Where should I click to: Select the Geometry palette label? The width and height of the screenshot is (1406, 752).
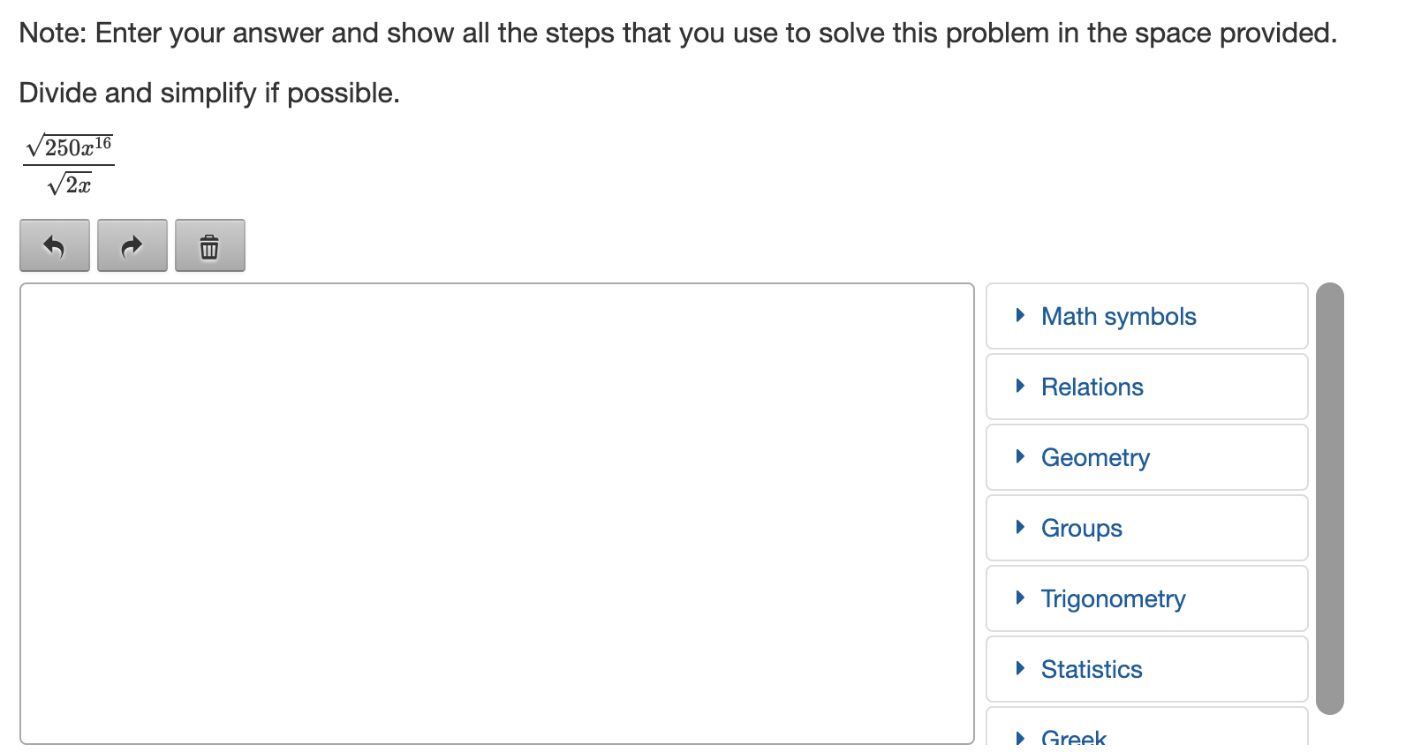[1096, 458]
